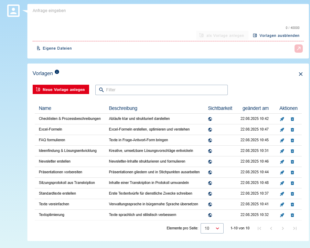The height and width of the screenshot is (248, 310).
Task: Remove the Präsentationen vorbereiten template with trash
Action: pos(292,172)
